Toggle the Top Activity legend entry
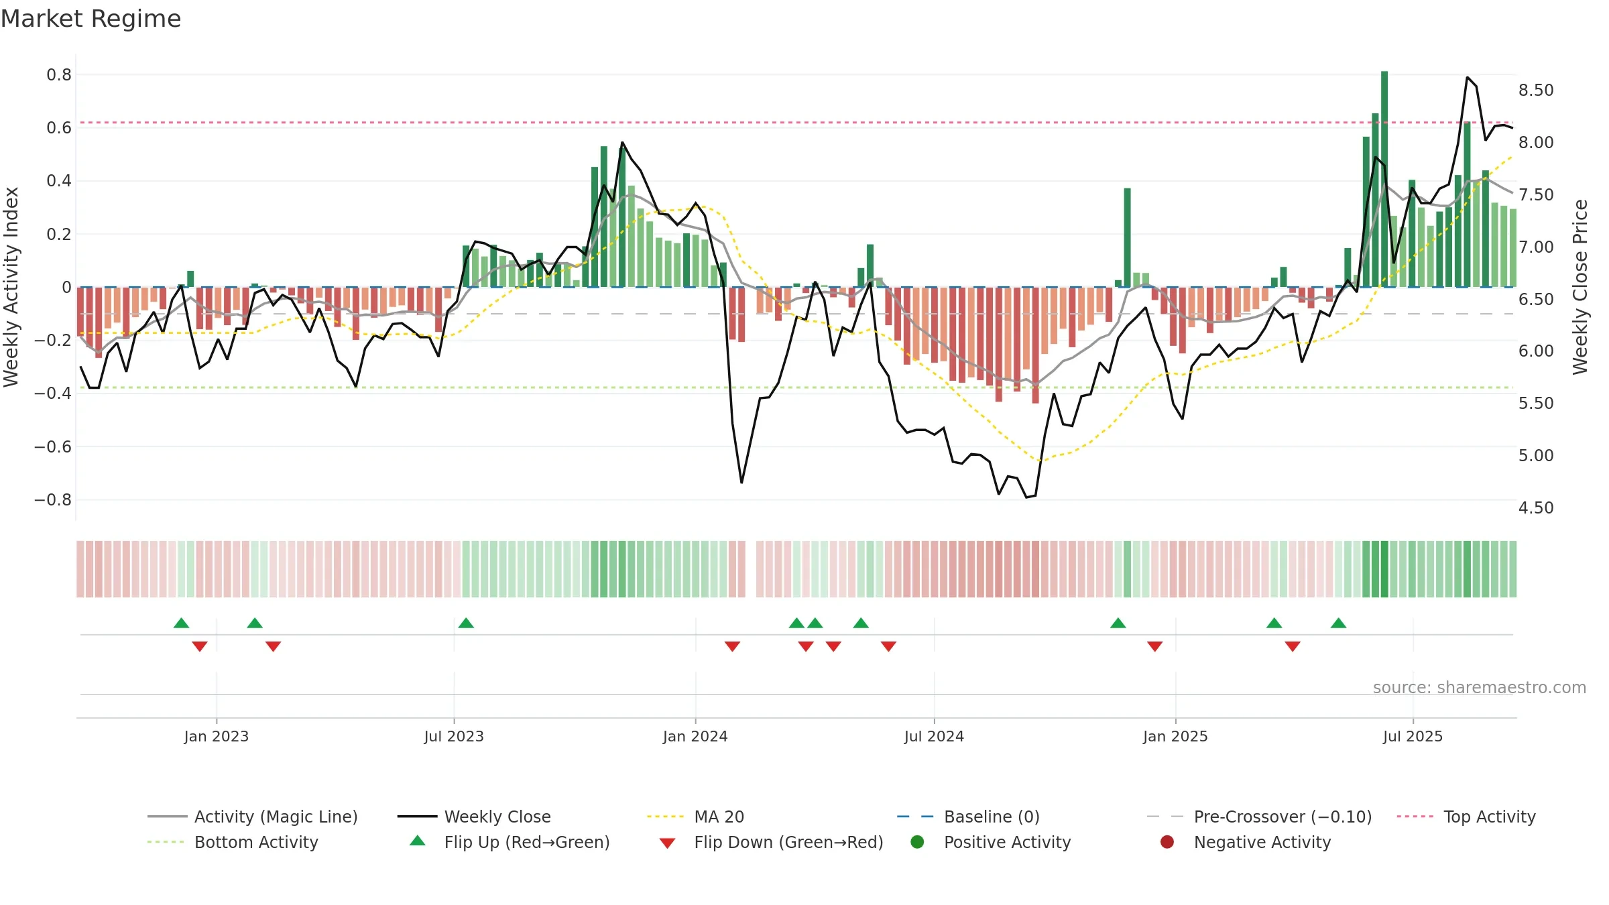Viewport: 1609px width, 905px height. (x=1466, y=817)
